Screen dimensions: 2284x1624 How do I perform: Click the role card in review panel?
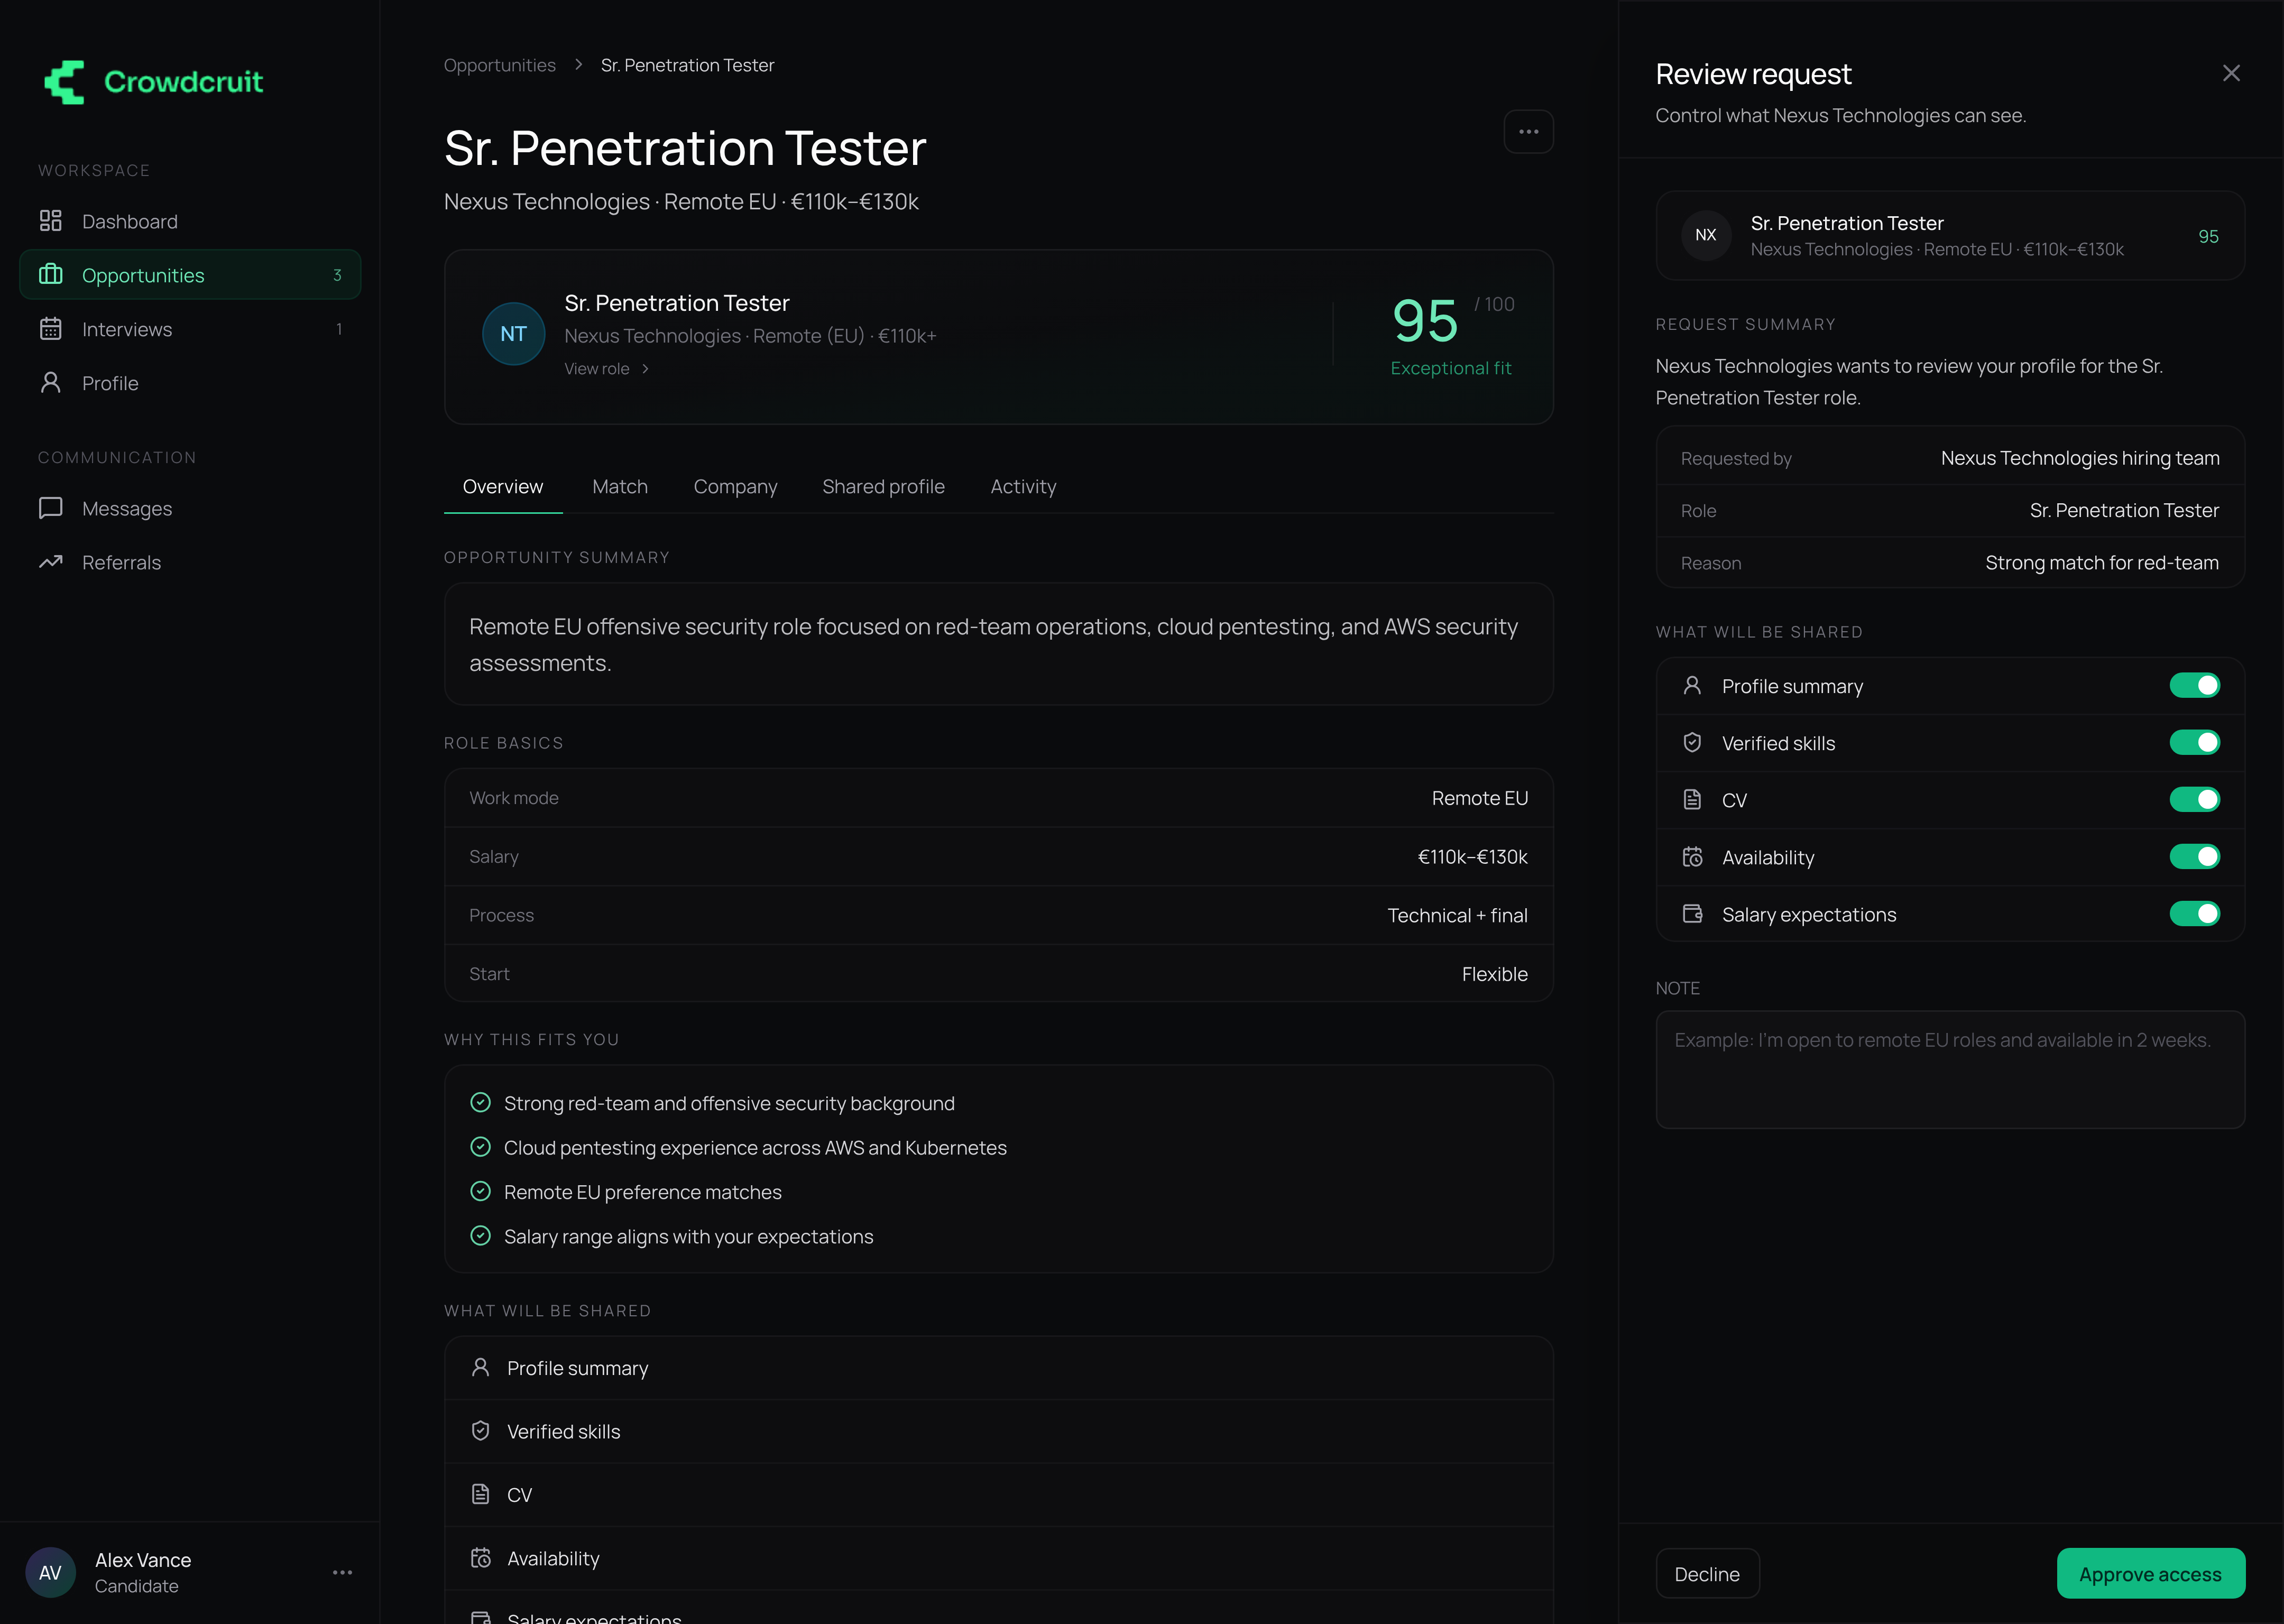coord(1950,235)
